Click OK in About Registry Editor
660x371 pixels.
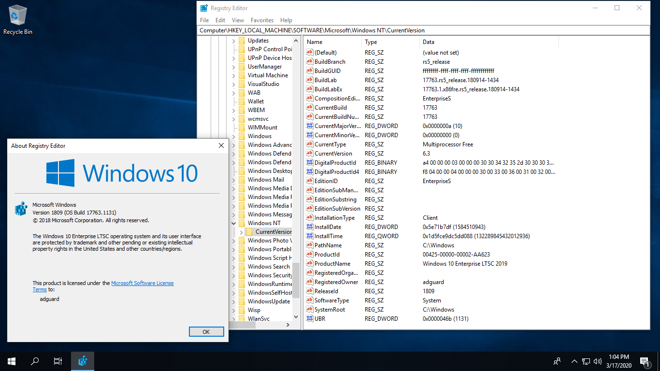[x=206, y=332]
